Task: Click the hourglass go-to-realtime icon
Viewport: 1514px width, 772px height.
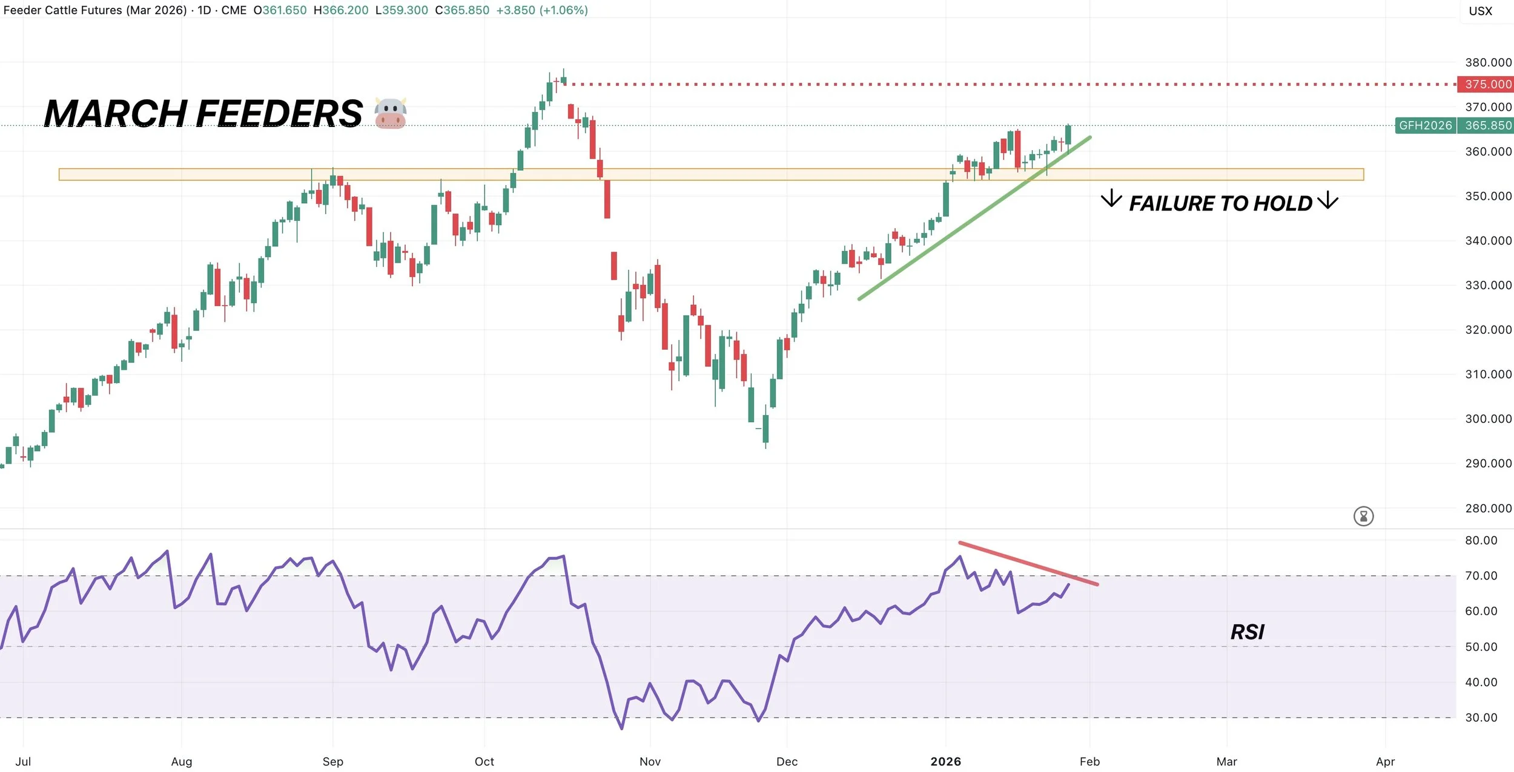Action: tap(1363, 516)
